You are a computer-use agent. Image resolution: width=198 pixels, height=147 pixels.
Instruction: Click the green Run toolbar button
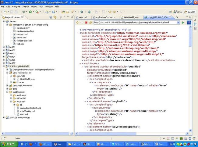click(30, 12)
